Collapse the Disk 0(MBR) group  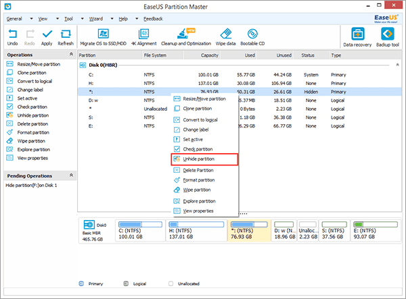click(397, 65)
